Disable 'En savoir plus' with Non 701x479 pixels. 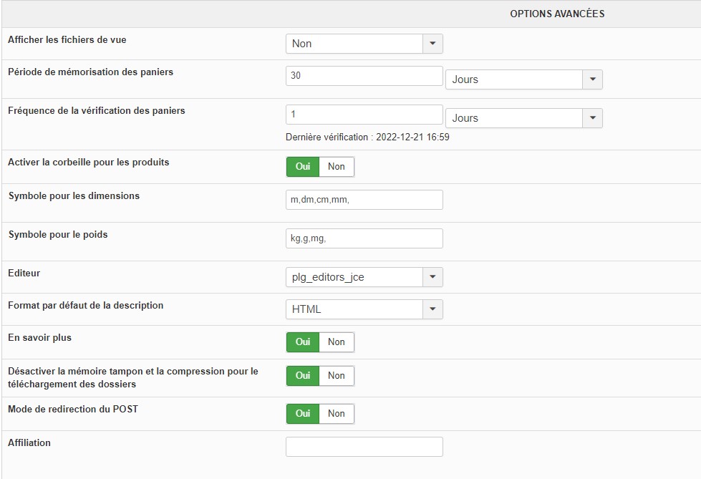pyautogui.click(x=337, y=342)
